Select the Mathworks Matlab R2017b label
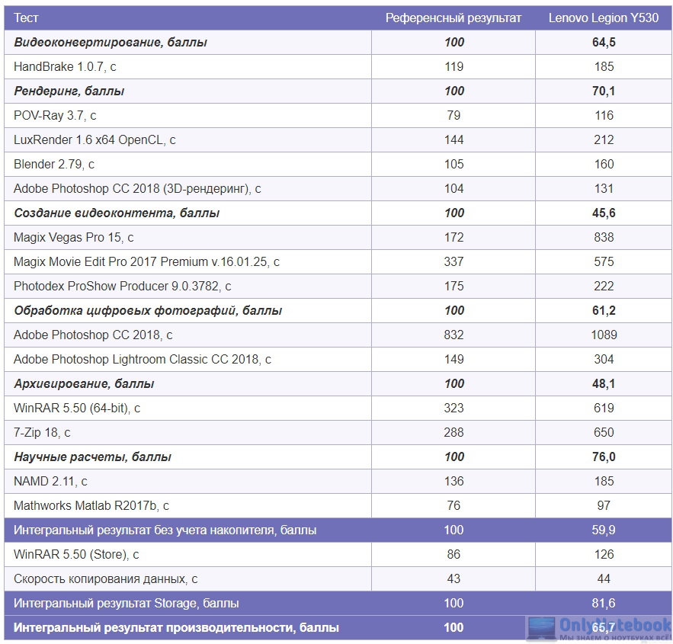This screenshot has height=644, width=673. click(x=91, y=505)
